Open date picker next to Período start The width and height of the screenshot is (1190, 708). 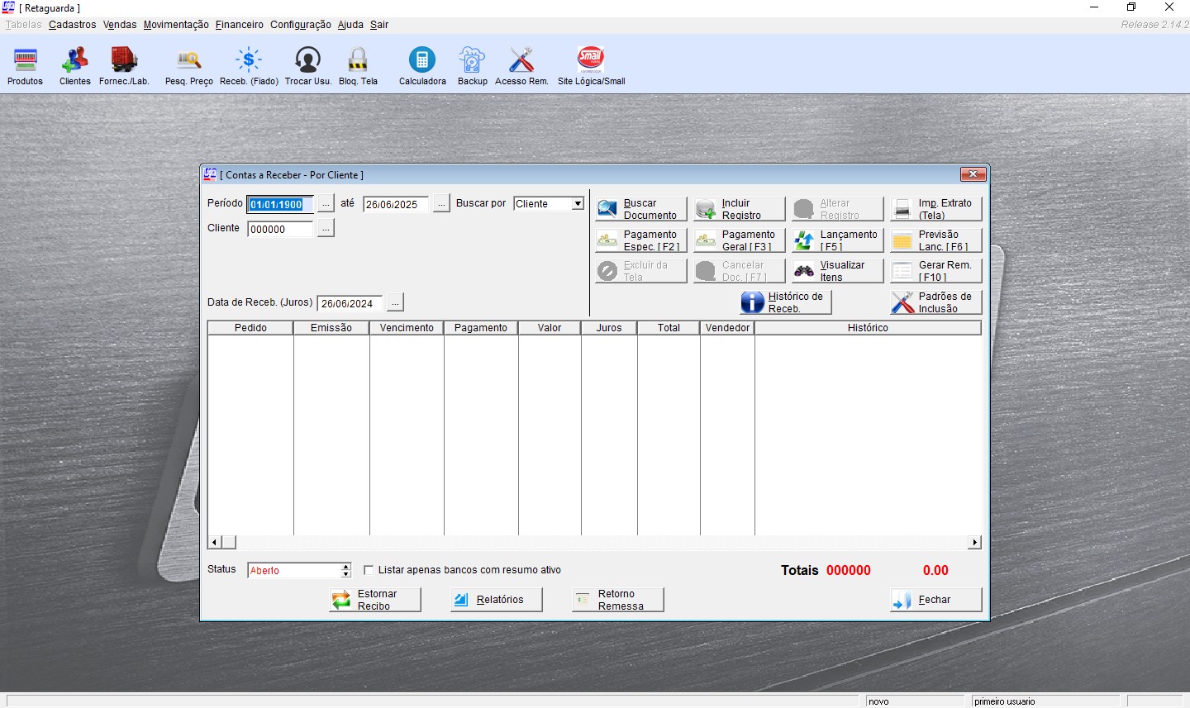coord(326,204)
